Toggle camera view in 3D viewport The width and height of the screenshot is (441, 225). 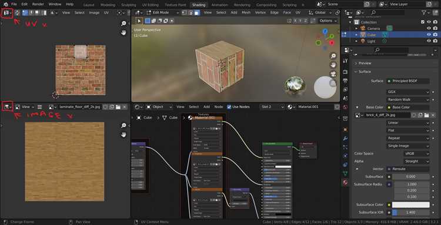tap(333, 74)
